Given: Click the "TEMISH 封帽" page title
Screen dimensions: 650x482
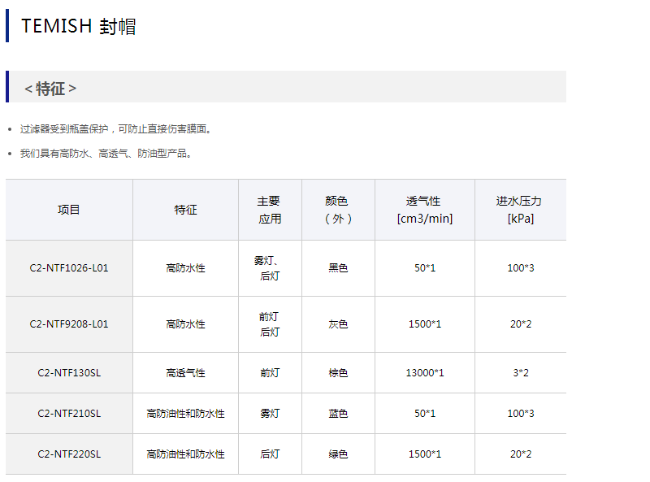Looking at the screenshot, I should click(x=79, y=26).
